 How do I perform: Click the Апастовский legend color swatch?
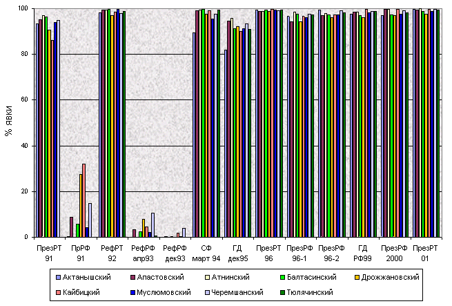click(x=133, y=278)
